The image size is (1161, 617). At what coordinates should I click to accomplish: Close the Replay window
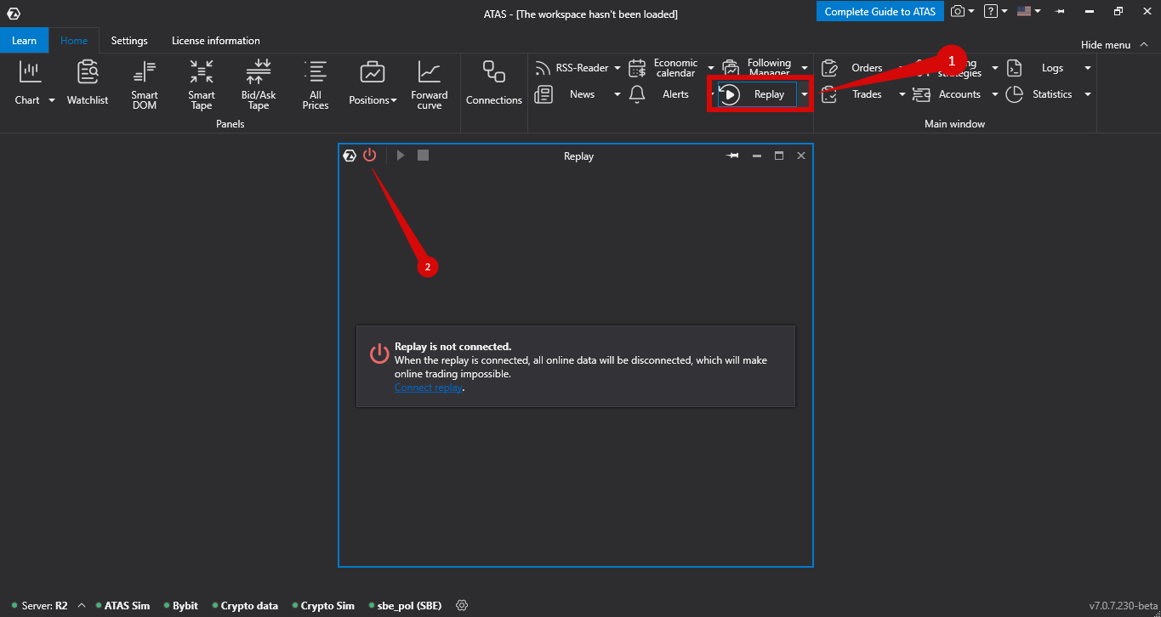pos(800,156)
